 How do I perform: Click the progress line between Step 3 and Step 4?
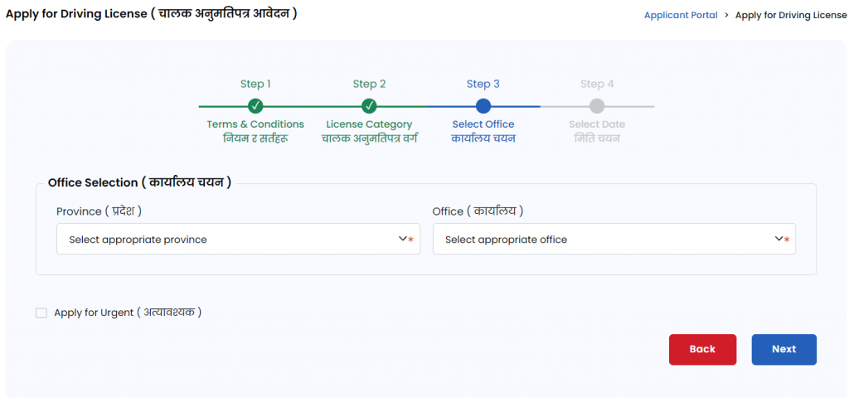coord(540,106)
